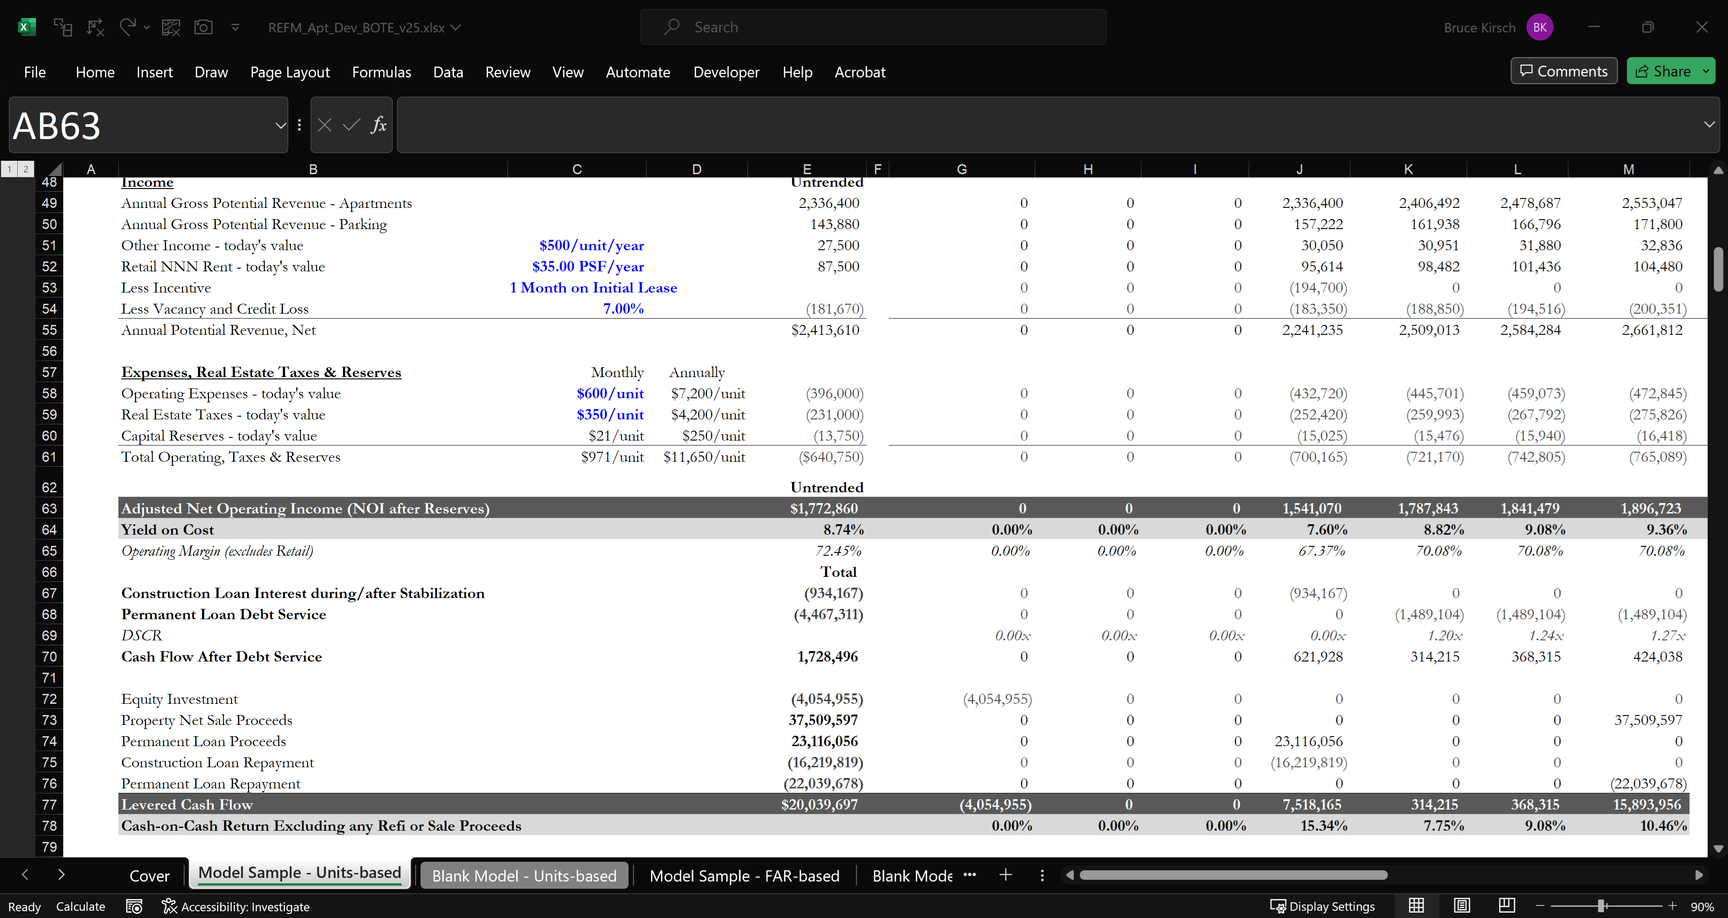Image resolution: width=1728 pixels, height=918 pixels.
Task: Open the Share button dropdown arrow
Action: (1706, 71)
